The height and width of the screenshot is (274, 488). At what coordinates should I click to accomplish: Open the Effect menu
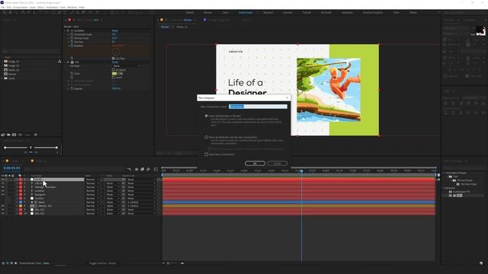pyautogui.click(x=40, y=7)
